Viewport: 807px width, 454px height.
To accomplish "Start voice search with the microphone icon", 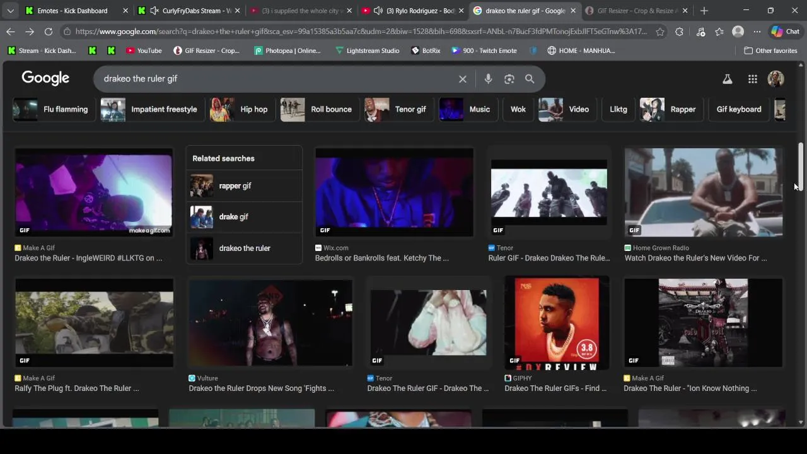I will coord(488,79).
